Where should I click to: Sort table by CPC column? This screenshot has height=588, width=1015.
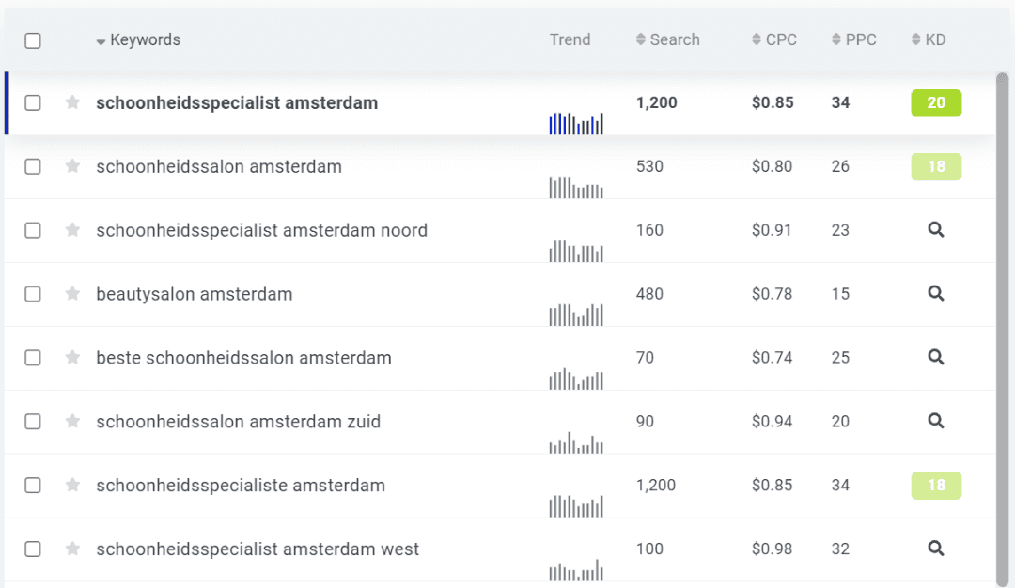(x=774, y=40)
